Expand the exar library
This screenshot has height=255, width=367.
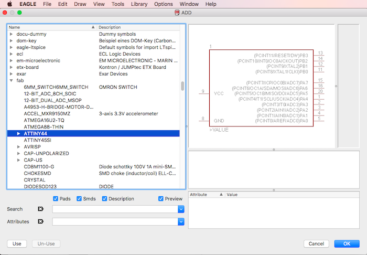click(11, 74)
